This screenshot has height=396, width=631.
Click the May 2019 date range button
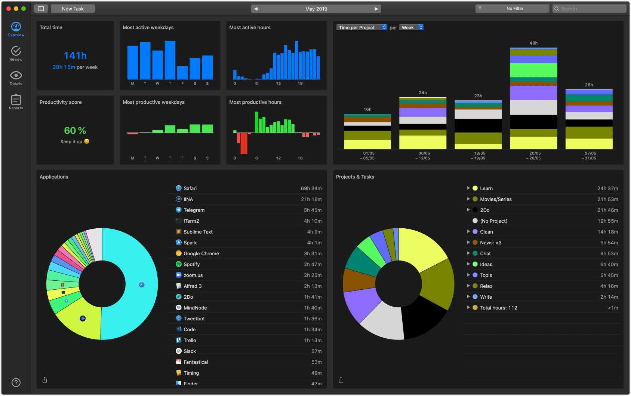tap(316, 9)
